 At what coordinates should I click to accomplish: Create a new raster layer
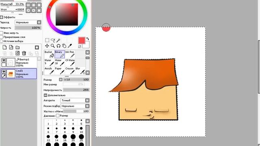4,47
